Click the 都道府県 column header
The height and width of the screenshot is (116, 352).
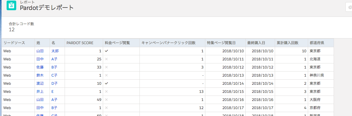(321, 43)
